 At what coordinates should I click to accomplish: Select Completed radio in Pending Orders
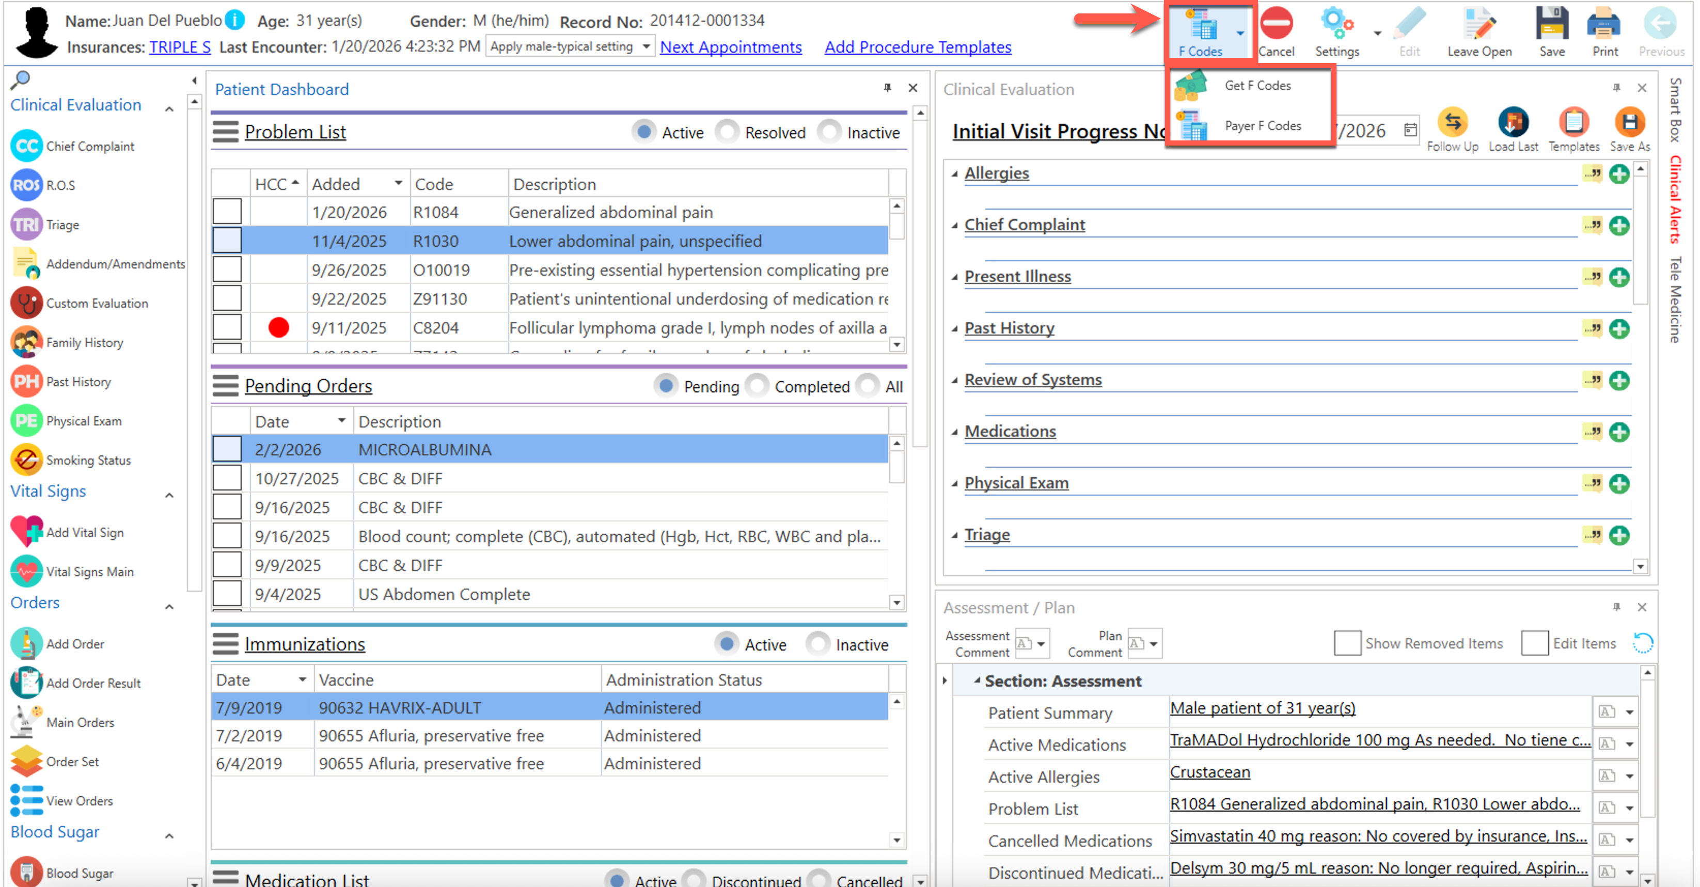click(757, 386)
